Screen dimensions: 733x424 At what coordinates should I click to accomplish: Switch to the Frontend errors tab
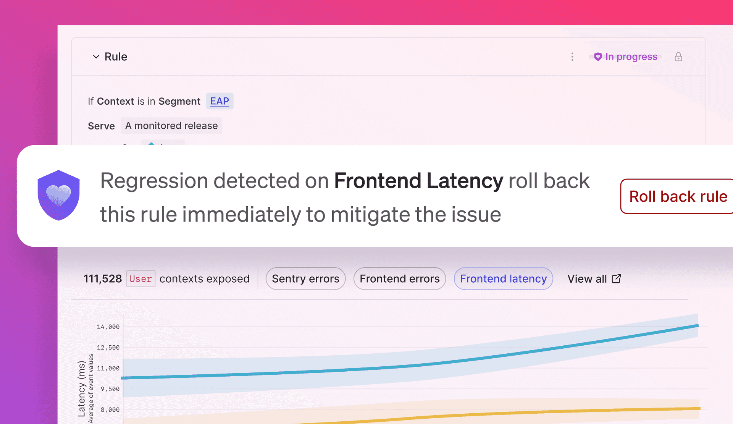click(399, 278)
